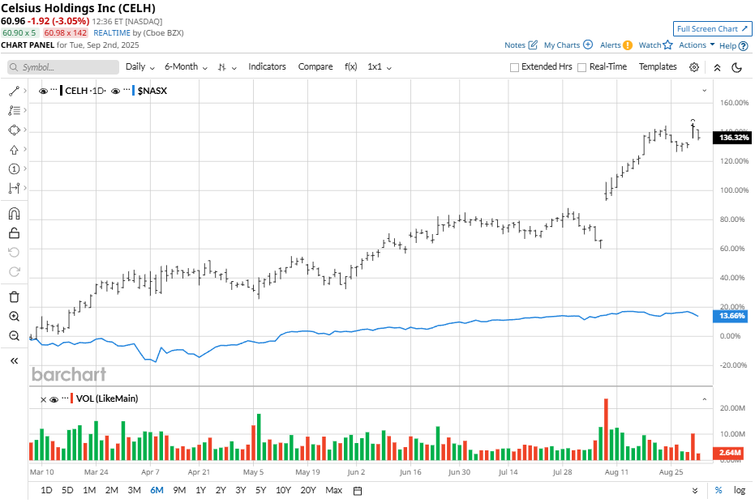Expand the bottom double-chevron menu

695,491
